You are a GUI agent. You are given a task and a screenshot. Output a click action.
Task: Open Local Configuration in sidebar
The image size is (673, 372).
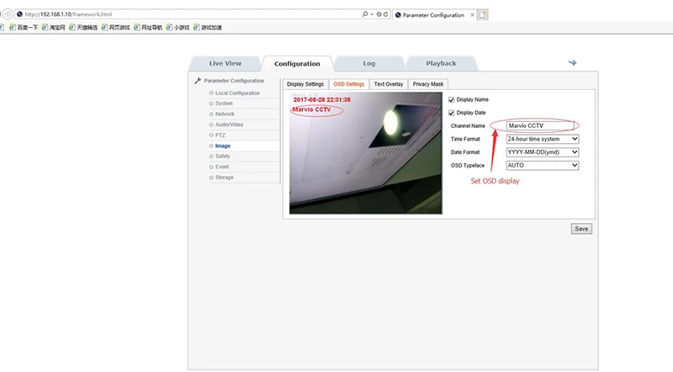pos(237,93)
